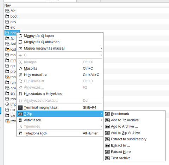Viewport: 169px width, 165px height.
Task: Click the Másolás copy icon
Action: click(20, 69)
